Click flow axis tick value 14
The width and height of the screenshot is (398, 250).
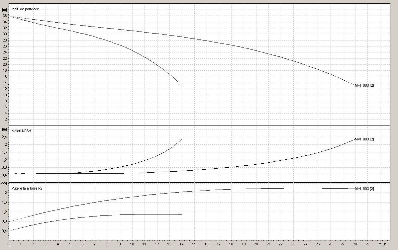point(182,244)
